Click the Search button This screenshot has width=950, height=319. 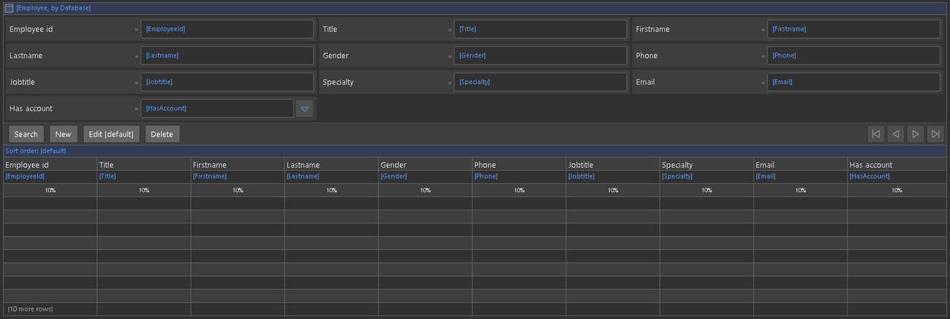tap(26, 134)
